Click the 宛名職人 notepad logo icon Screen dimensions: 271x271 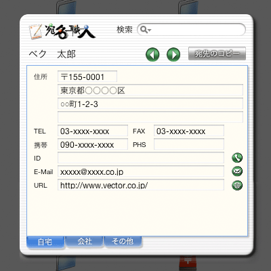[35, 32]
